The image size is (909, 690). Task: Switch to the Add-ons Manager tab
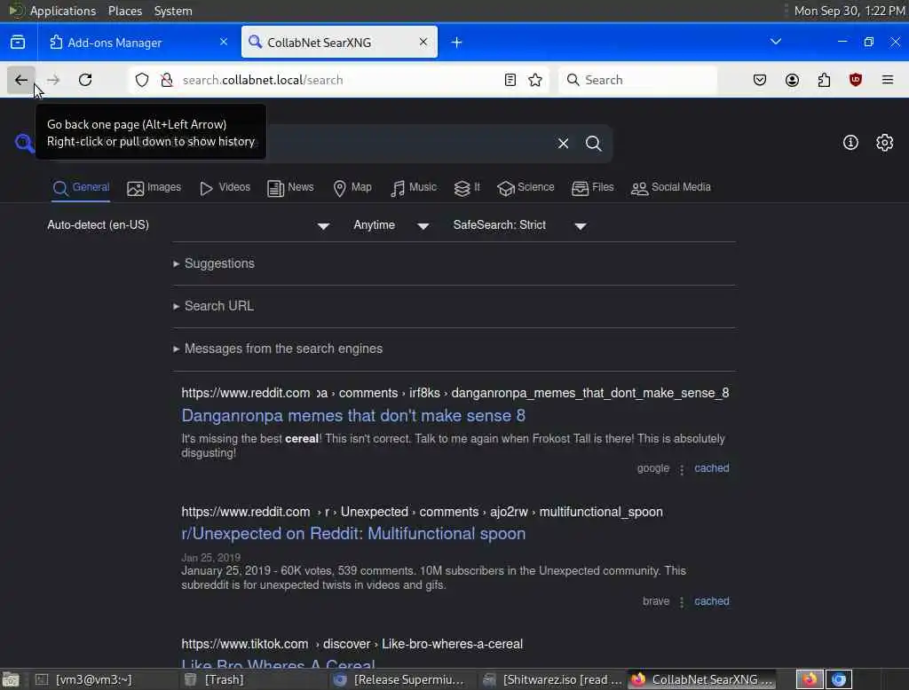click(x=138, y=43)
